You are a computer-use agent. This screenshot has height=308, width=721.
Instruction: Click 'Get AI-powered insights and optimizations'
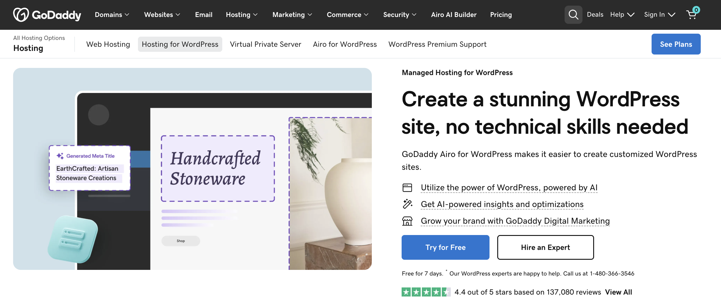click(x=502, y=204)
